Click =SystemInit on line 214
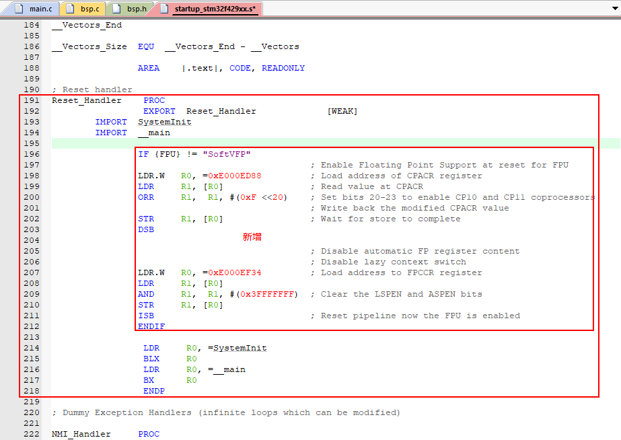Viewport: 621px width, 440px height. point(238,348)
